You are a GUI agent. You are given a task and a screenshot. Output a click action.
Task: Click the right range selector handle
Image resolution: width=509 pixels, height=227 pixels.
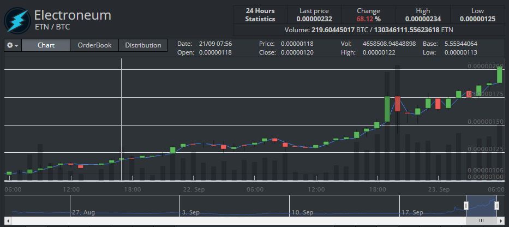496,206
